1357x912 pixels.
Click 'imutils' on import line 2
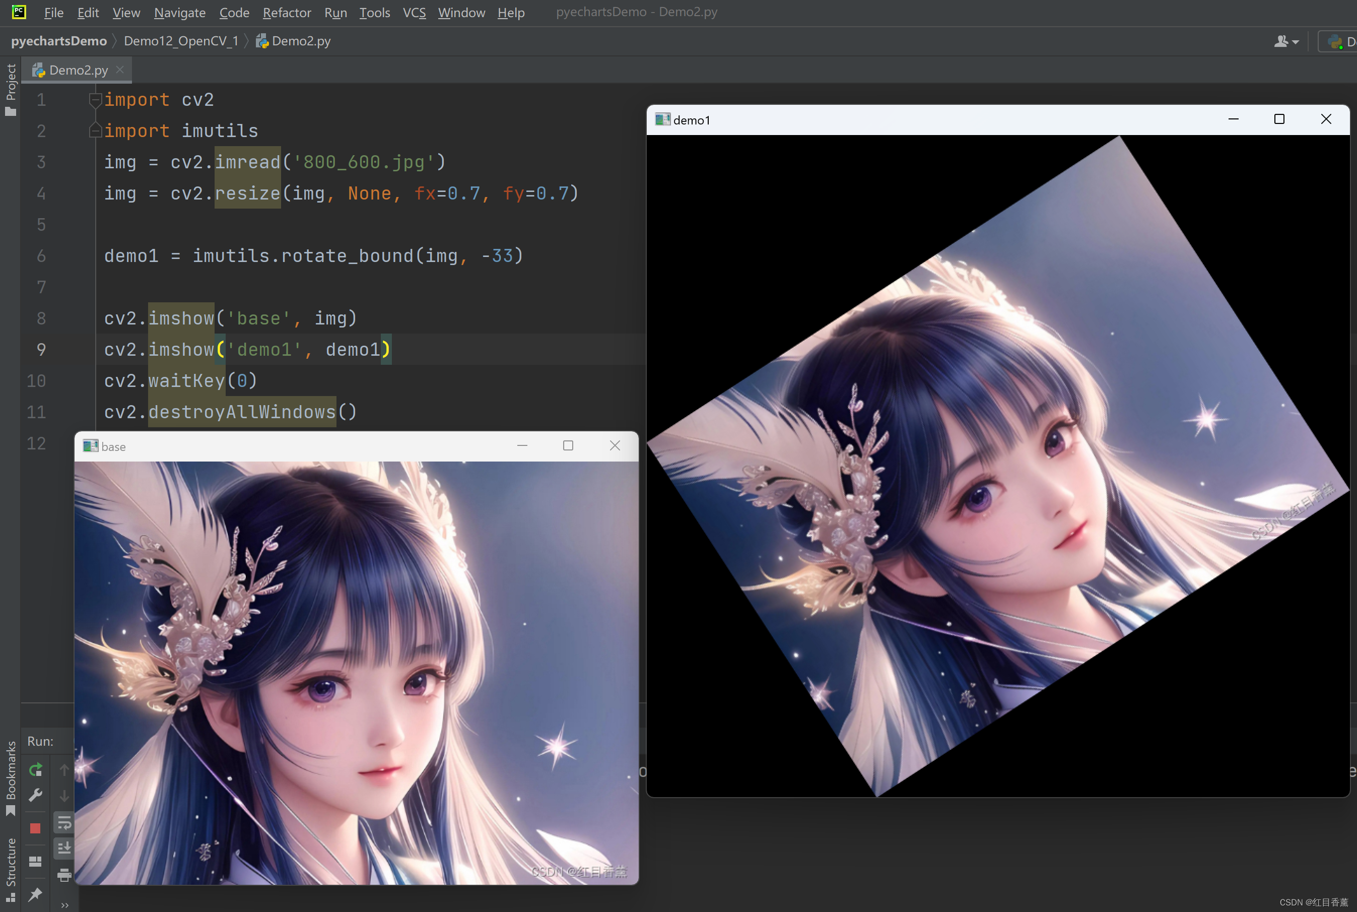220,131
